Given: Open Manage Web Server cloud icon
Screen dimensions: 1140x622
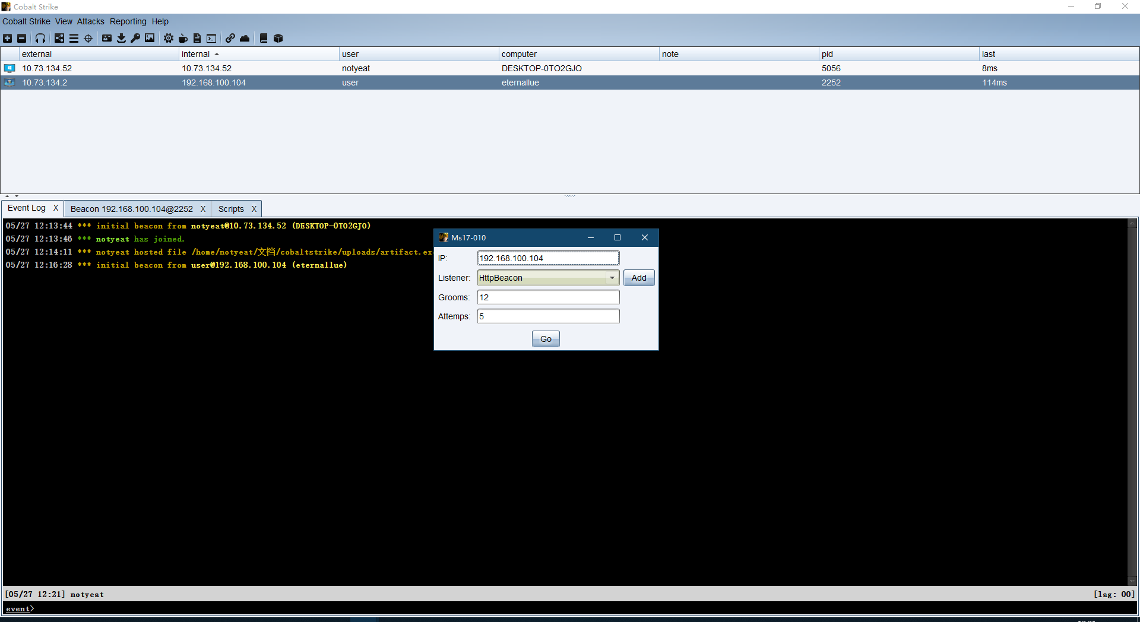Looking at the screenshot, I should 245,38.
